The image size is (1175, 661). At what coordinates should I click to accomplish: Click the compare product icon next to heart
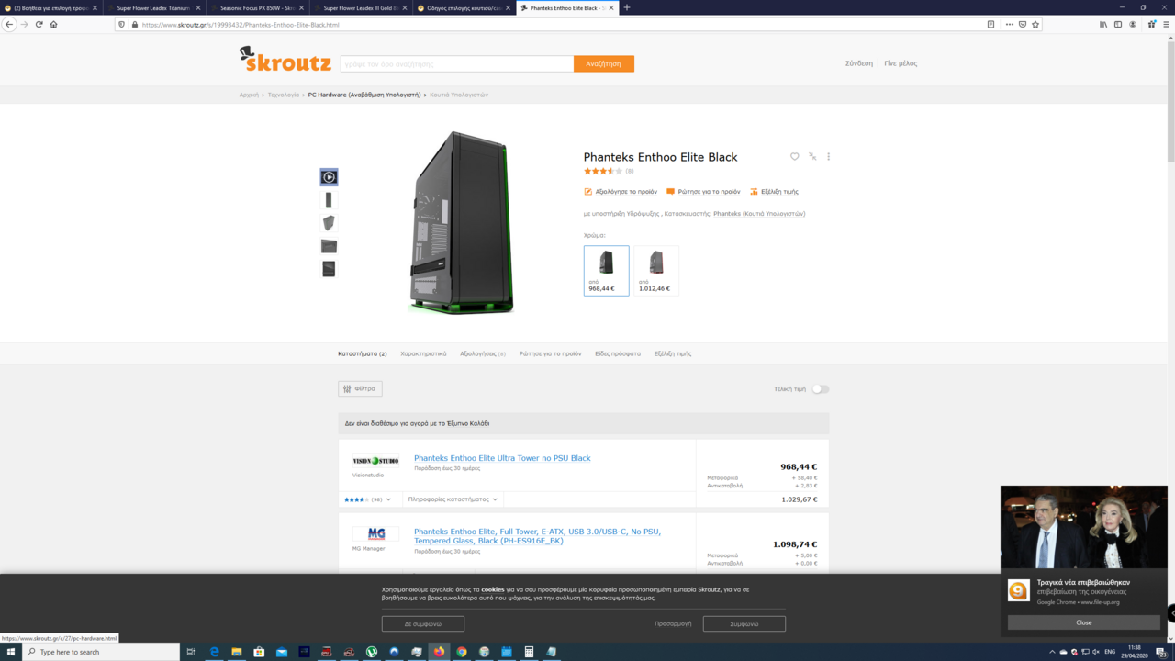(812, 157)
